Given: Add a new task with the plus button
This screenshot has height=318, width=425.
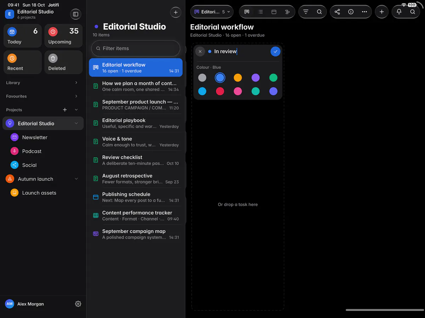Looking at the screenshot, I should 381,12.
